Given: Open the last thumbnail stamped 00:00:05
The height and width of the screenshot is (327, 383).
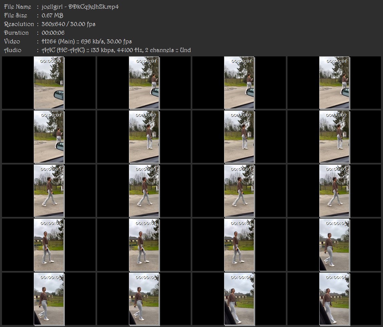Looking at the screenshot, I should pos(144,299).
